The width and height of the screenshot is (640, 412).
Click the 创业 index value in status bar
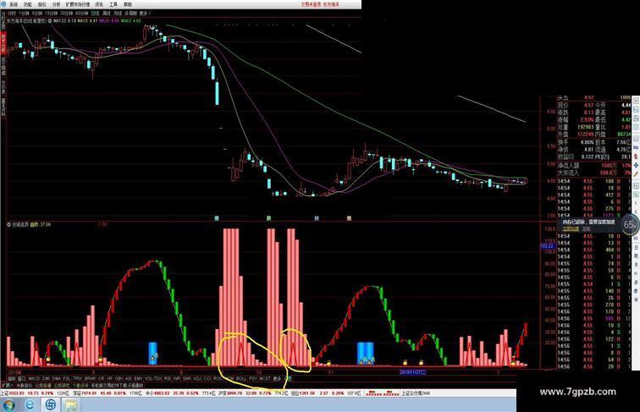coord(307,393)
